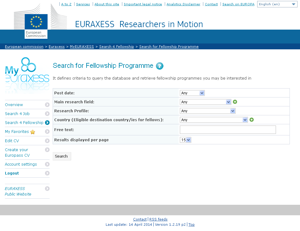Click Logout in the sidebar

coord(12,173)
